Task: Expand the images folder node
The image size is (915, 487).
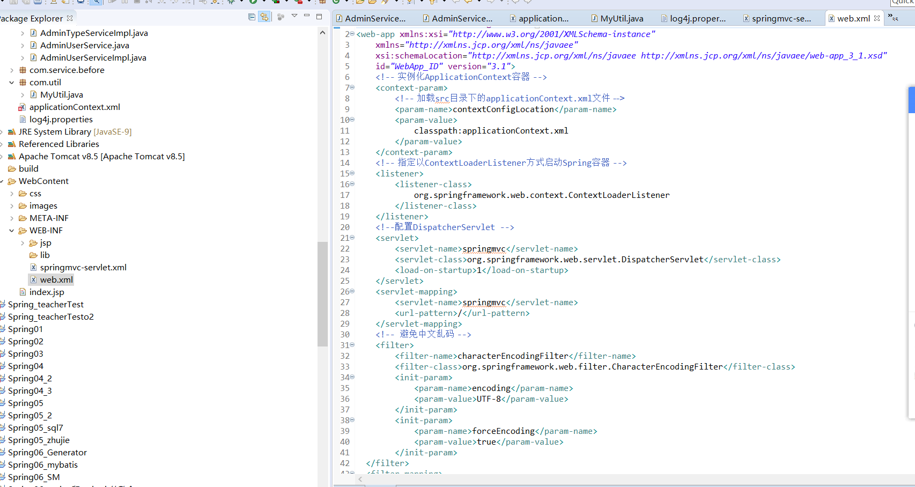Action: tap(12, 206)
